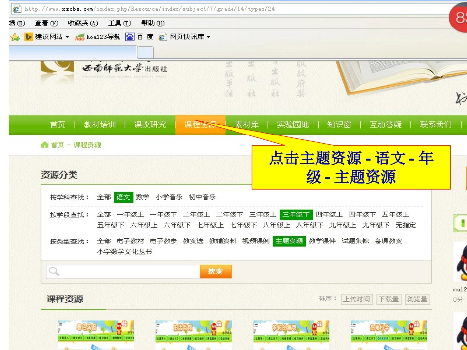
Task: Select 七年级上 grade filter
Action: [x=210, y=225]
